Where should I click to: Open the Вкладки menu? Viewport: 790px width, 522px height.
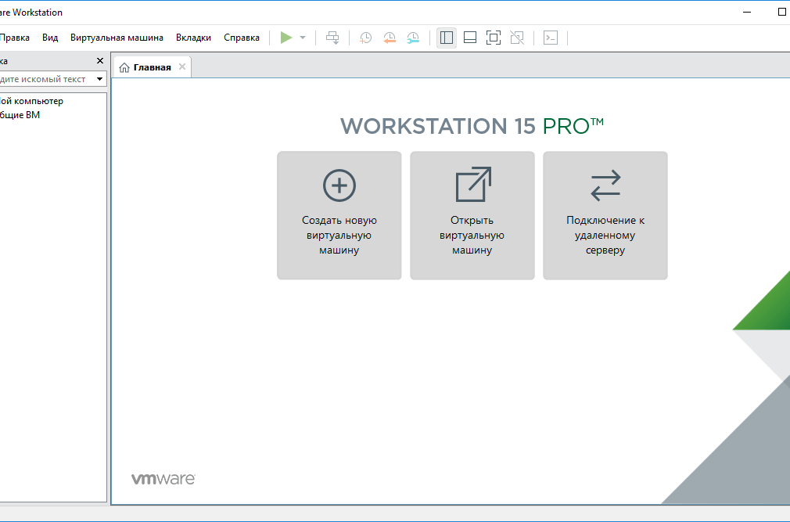click(193, 38)
